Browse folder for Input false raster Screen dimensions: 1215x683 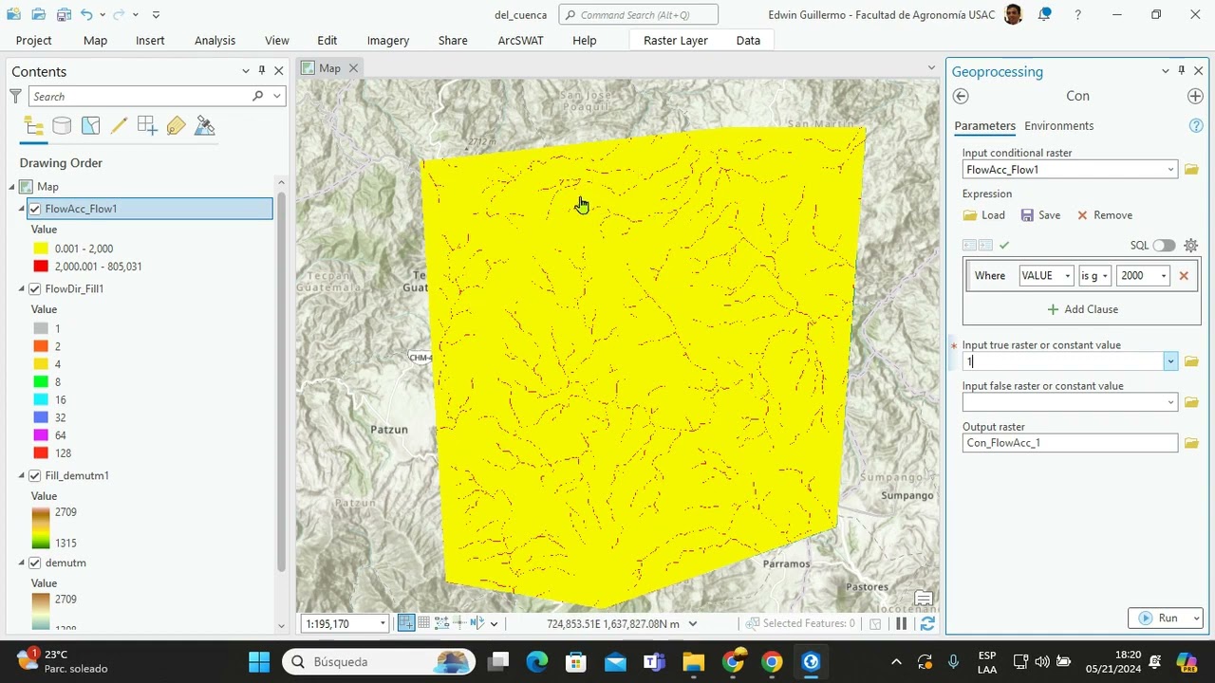[1191, 402]
